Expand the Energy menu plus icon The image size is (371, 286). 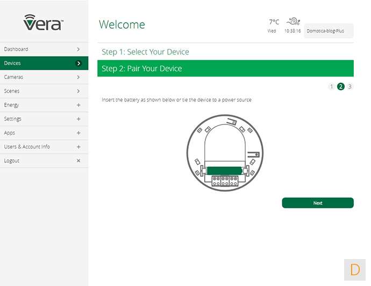(79, 105)
